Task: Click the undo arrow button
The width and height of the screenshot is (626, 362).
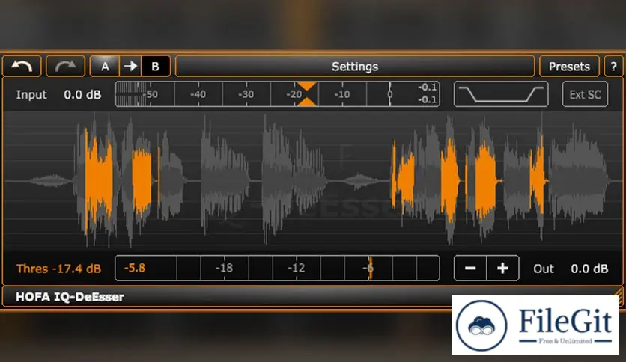Action: point(22,66)
